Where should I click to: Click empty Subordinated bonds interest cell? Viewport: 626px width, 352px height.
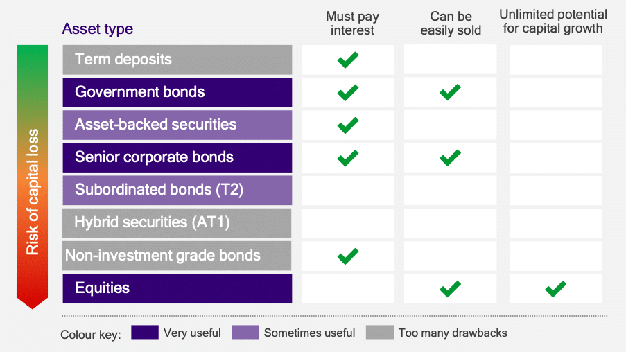point(348,191)
